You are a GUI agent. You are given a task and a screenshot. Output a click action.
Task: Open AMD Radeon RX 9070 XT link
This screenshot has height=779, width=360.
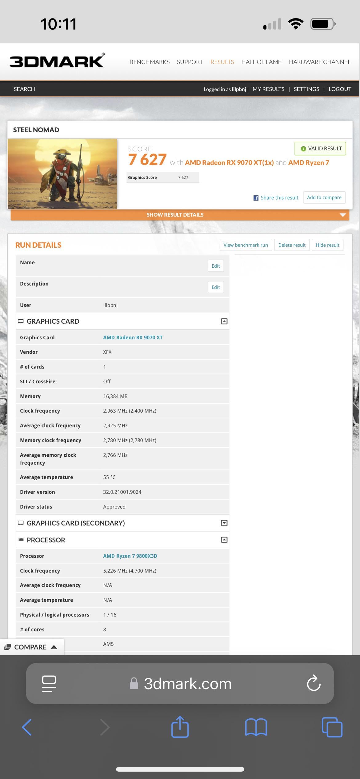pos(133,338)
